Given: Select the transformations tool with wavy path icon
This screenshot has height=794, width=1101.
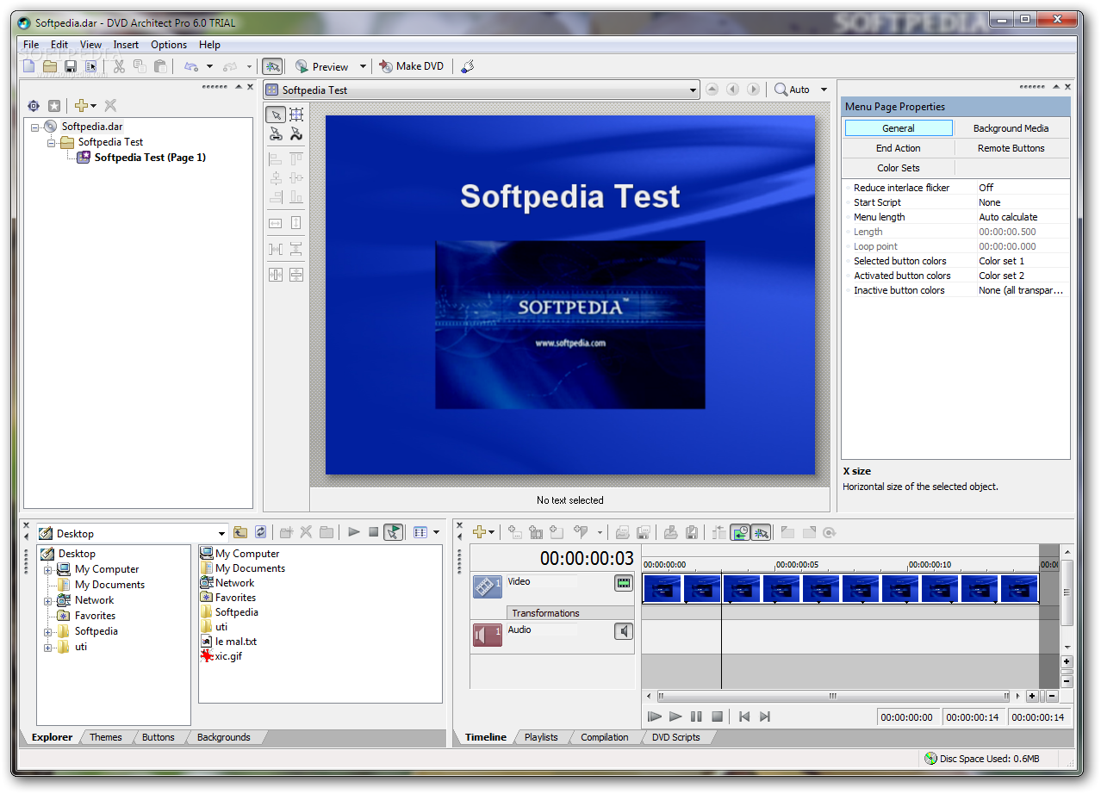Looking at the screenshot, I should [x=296, y=133].
